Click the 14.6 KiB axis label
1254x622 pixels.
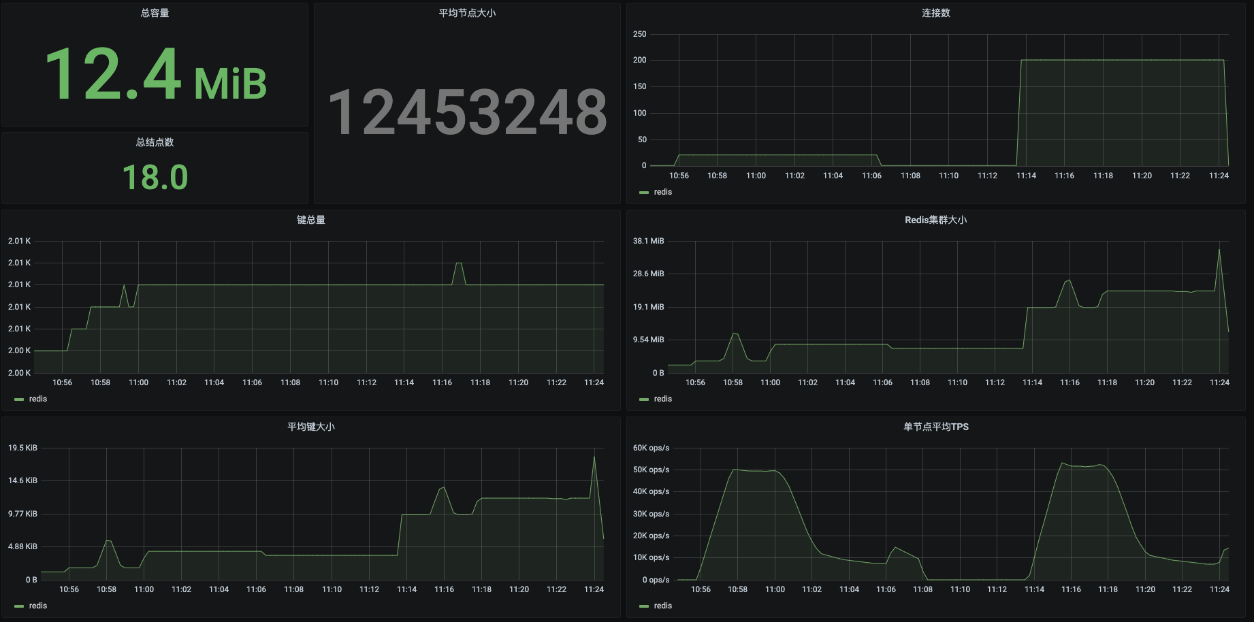coord(22,480)
